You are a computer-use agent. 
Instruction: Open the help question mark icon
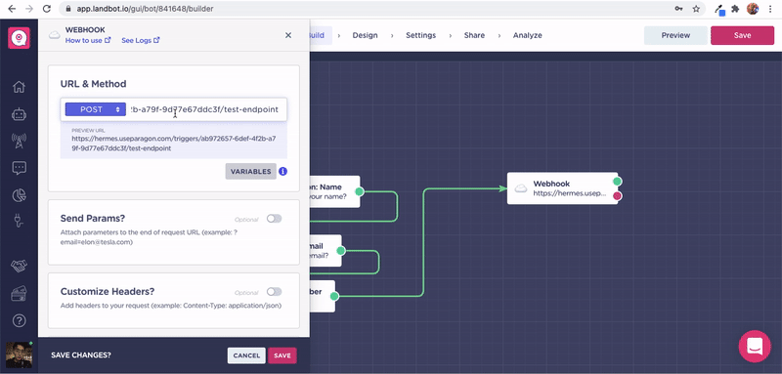(19, 320)
